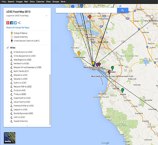Open +You in Google bar

pyautogui.click(x=4, y=2)
